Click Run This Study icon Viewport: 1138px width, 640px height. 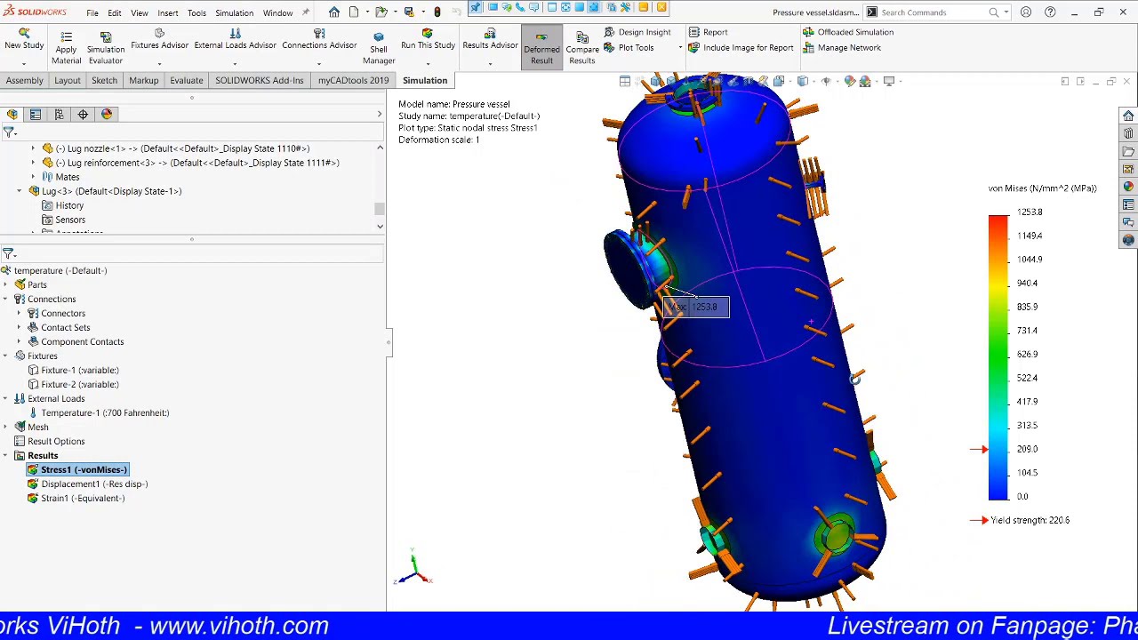coord(428,33)
